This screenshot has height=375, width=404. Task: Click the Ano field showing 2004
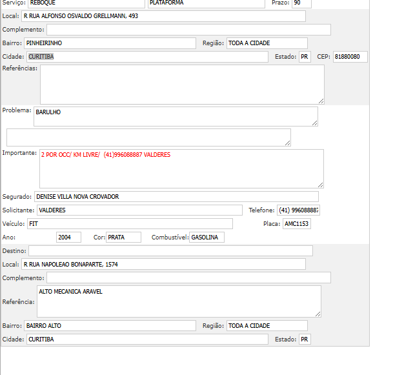68,238
